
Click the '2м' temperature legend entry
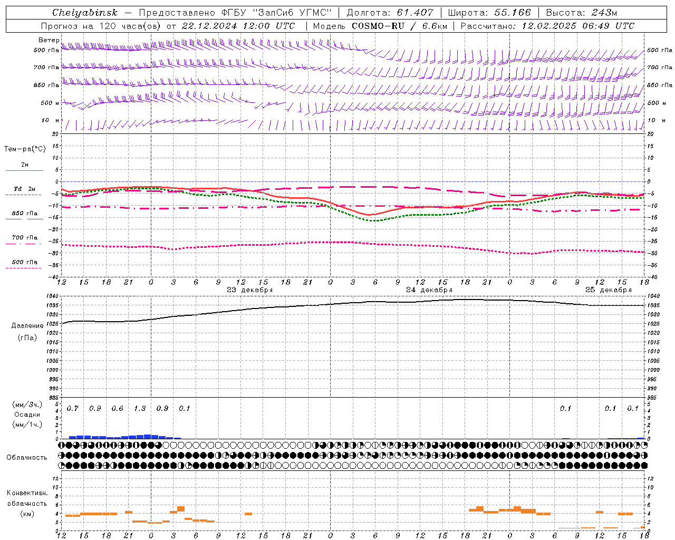click(25, 165)
